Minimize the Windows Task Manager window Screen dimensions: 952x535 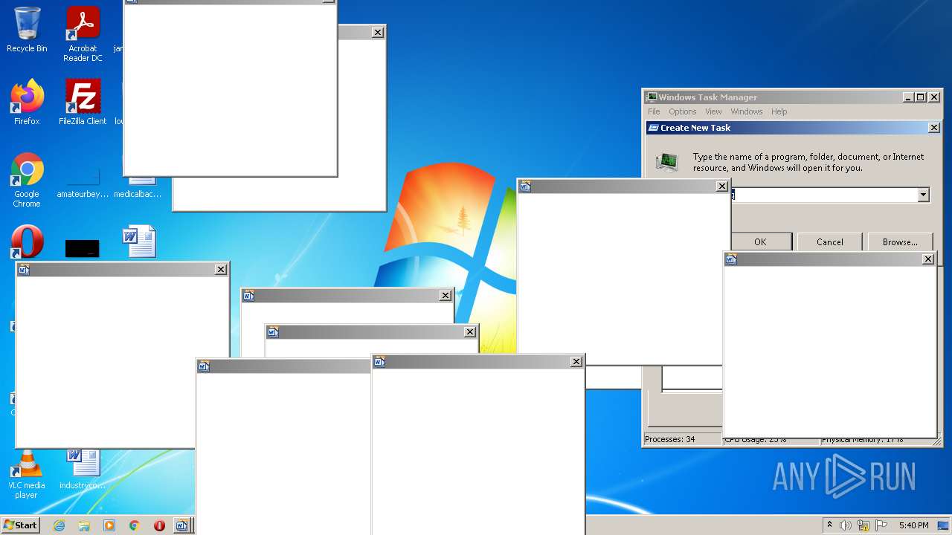pos(908,97)
